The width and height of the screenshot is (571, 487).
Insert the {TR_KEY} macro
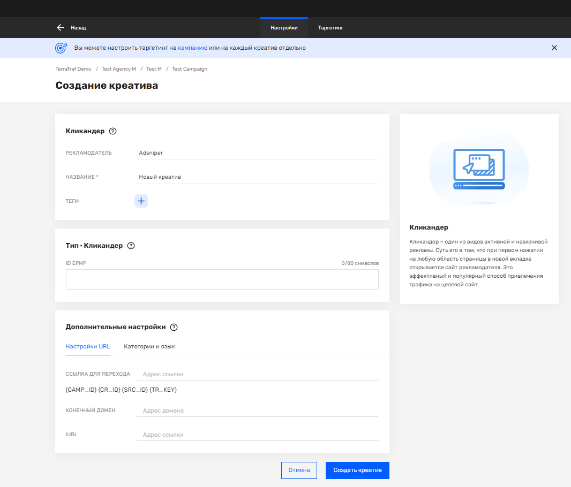coord(163,390)
